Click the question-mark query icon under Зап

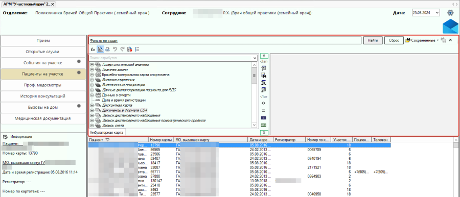point(263,68)
